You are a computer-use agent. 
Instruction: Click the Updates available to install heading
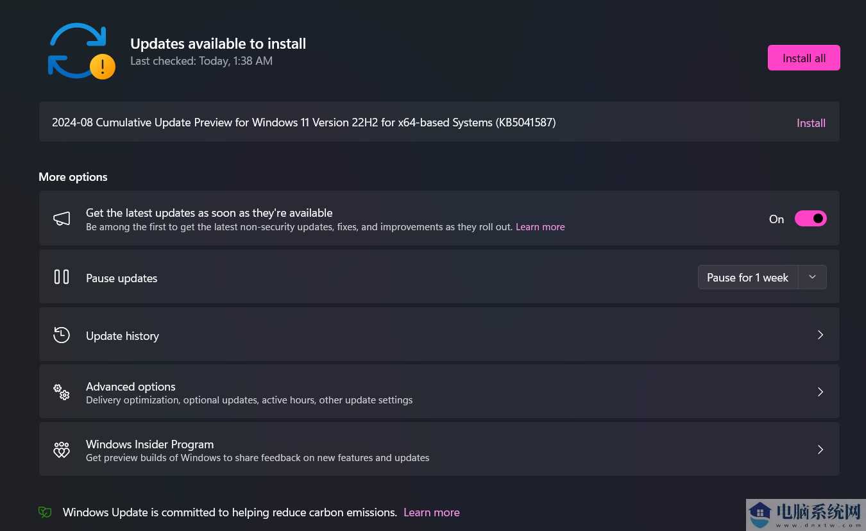pyautogui.click(x=218, y=44)
